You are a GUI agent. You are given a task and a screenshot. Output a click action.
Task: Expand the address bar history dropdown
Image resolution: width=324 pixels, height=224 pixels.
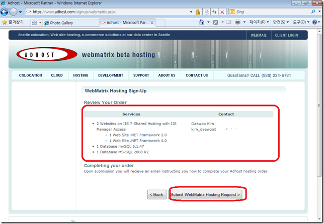point(191,12)
